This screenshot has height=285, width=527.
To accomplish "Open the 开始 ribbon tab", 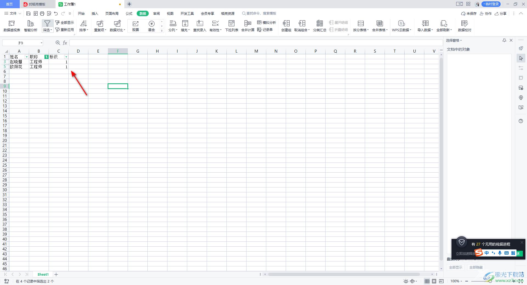I will click(x=81, y=13).
